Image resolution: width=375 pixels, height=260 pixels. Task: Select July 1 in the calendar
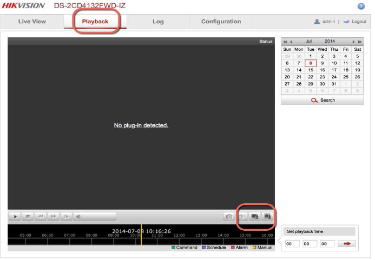tap(311, 56)
